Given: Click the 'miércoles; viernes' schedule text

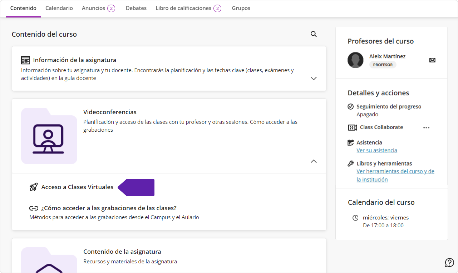Looking at the screenshot, I should coord(386,218).
